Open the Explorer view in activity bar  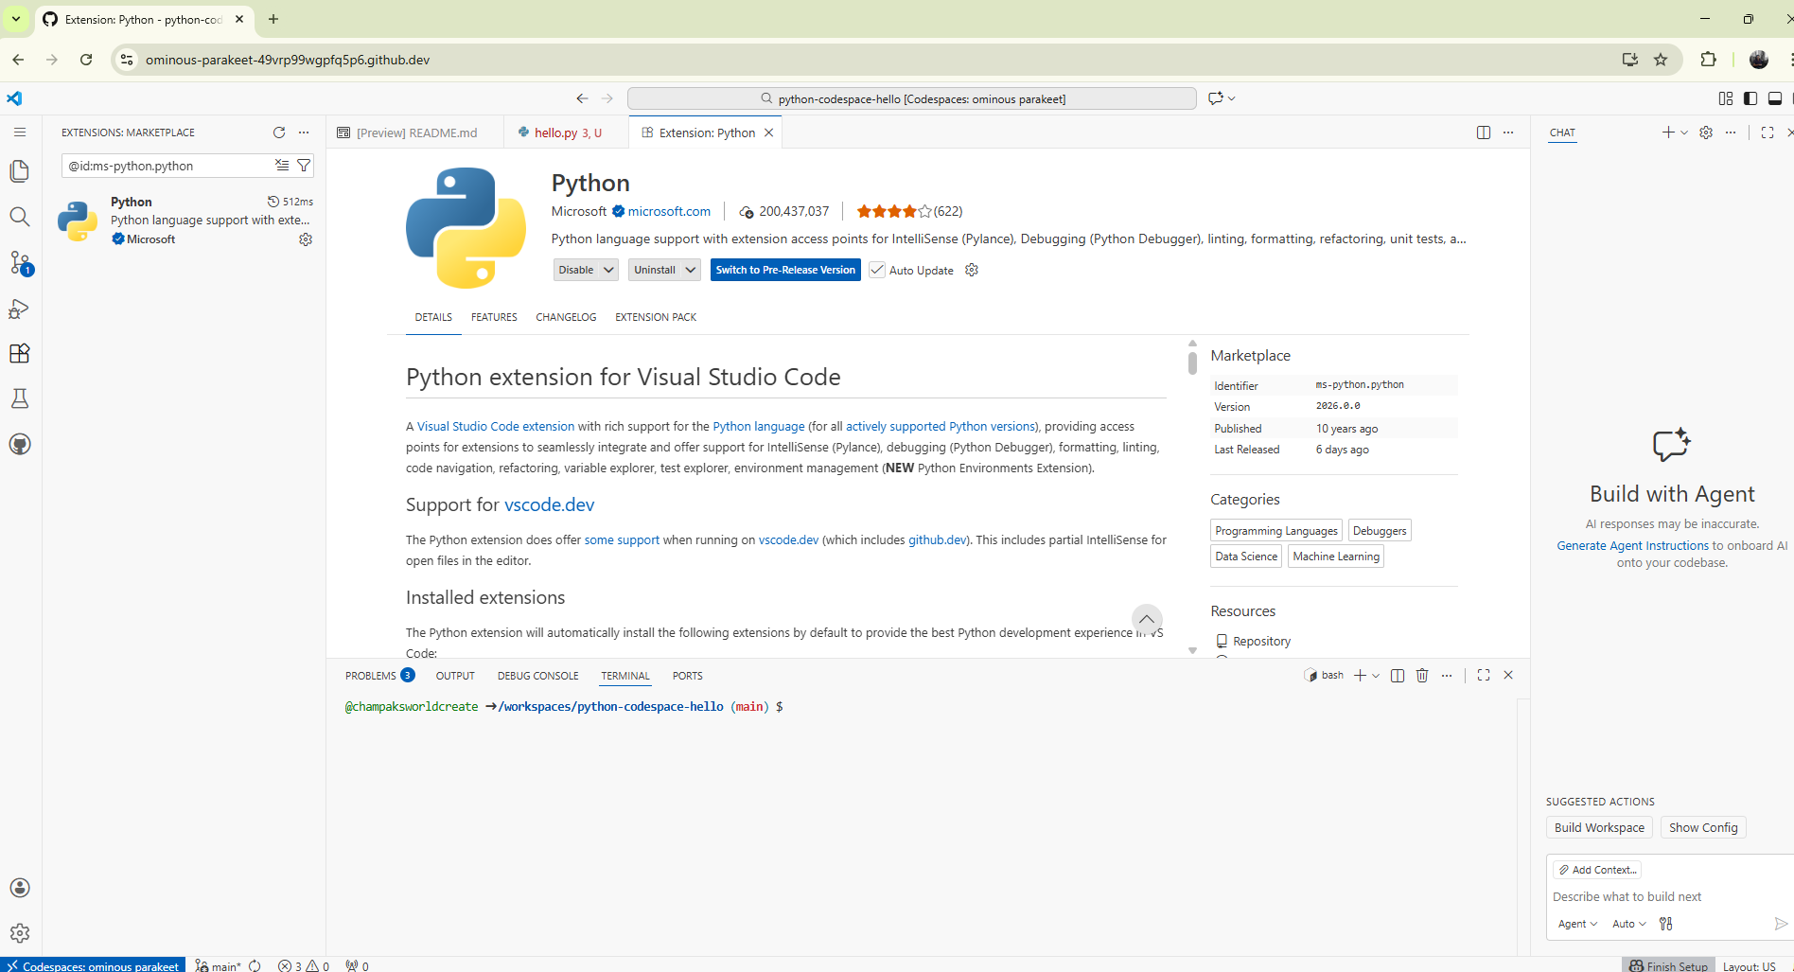(20, 171)
